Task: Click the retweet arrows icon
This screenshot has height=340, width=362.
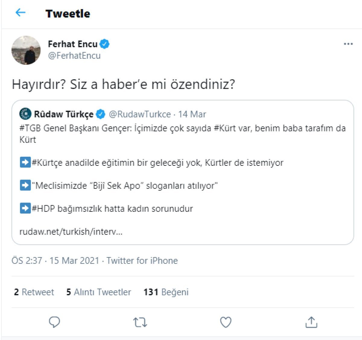Action: [x=140, y=322]
